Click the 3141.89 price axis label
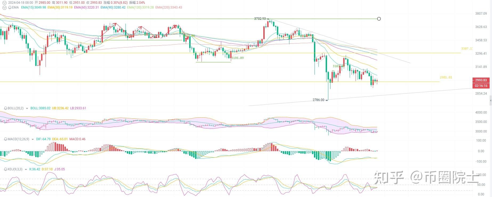The image size is (492, 197). 481,67
